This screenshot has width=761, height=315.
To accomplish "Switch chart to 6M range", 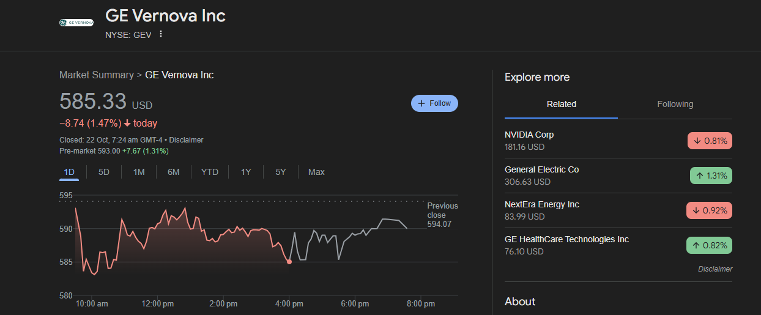I will pos(174,172).
